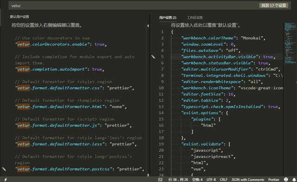Image resolution: width=297 pixels, height=182 pixels.
Task: Click the terminal/preview icon in status bar
Action: point(160,180)
